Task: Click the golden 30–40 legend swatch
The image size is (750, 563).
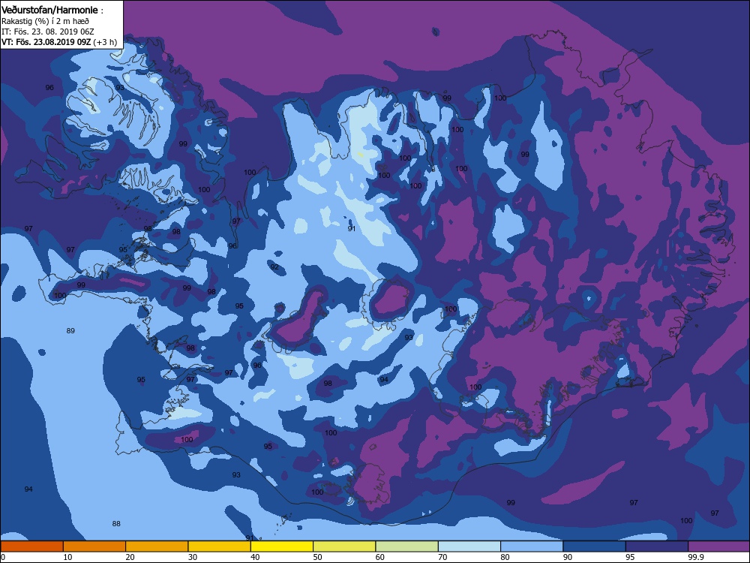Action: pos(220,546)
